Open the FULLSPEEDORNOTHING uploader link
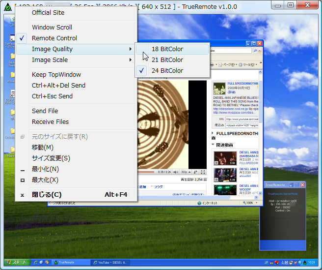The image size is (322, 270). pyautogui.click(x=242, y=83)
